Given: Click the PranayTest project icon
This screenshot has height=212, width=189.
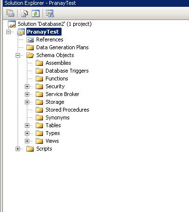Looking at the screenshot, I should (x=21, y=32).
